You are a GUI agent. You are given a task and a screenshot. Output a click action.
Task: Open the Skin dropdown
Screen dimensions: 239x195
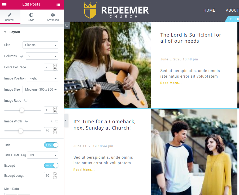pos(40,45)
